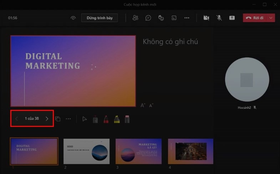Select slide 1 Digital Marketing thumbnail
This screenshot has width=280, height=174.
(x=34, y=151)
